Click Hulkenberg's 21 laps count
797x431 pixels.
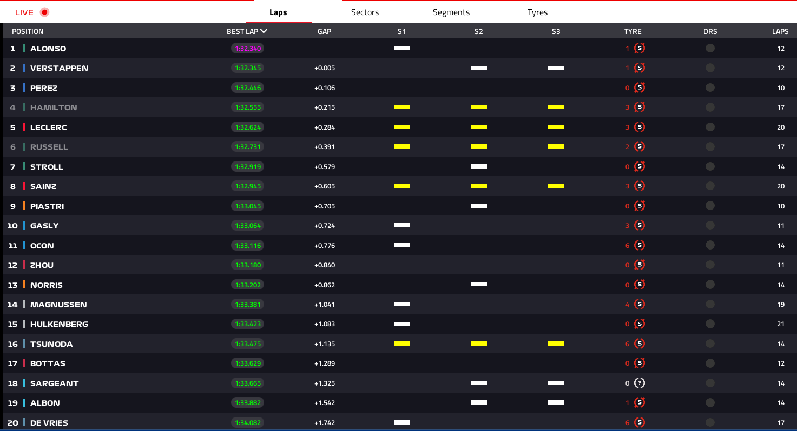[781, 324]
